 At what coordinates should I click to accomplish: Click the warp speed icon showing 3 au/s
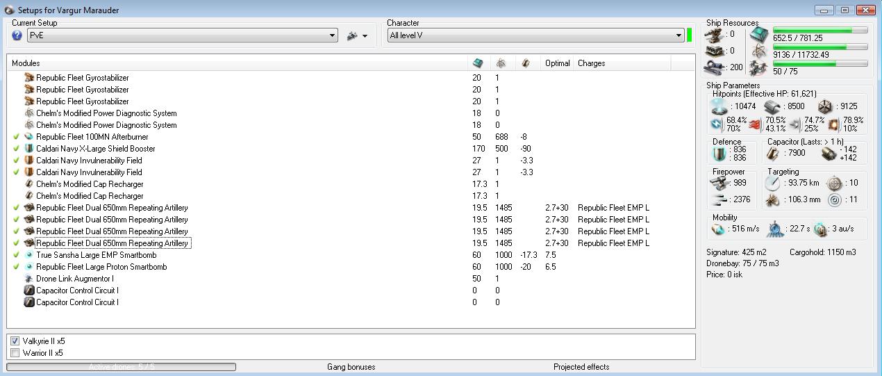pyautogui.click(x=820, y=229)
